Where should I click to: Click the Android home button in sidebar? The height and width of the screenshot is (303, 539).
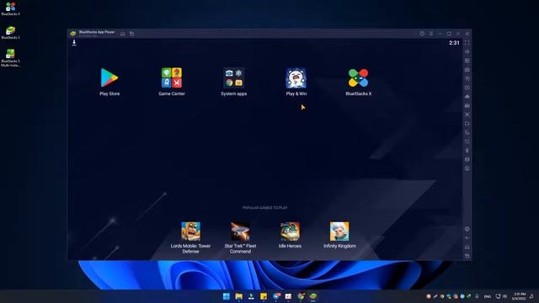pos(467,247)
